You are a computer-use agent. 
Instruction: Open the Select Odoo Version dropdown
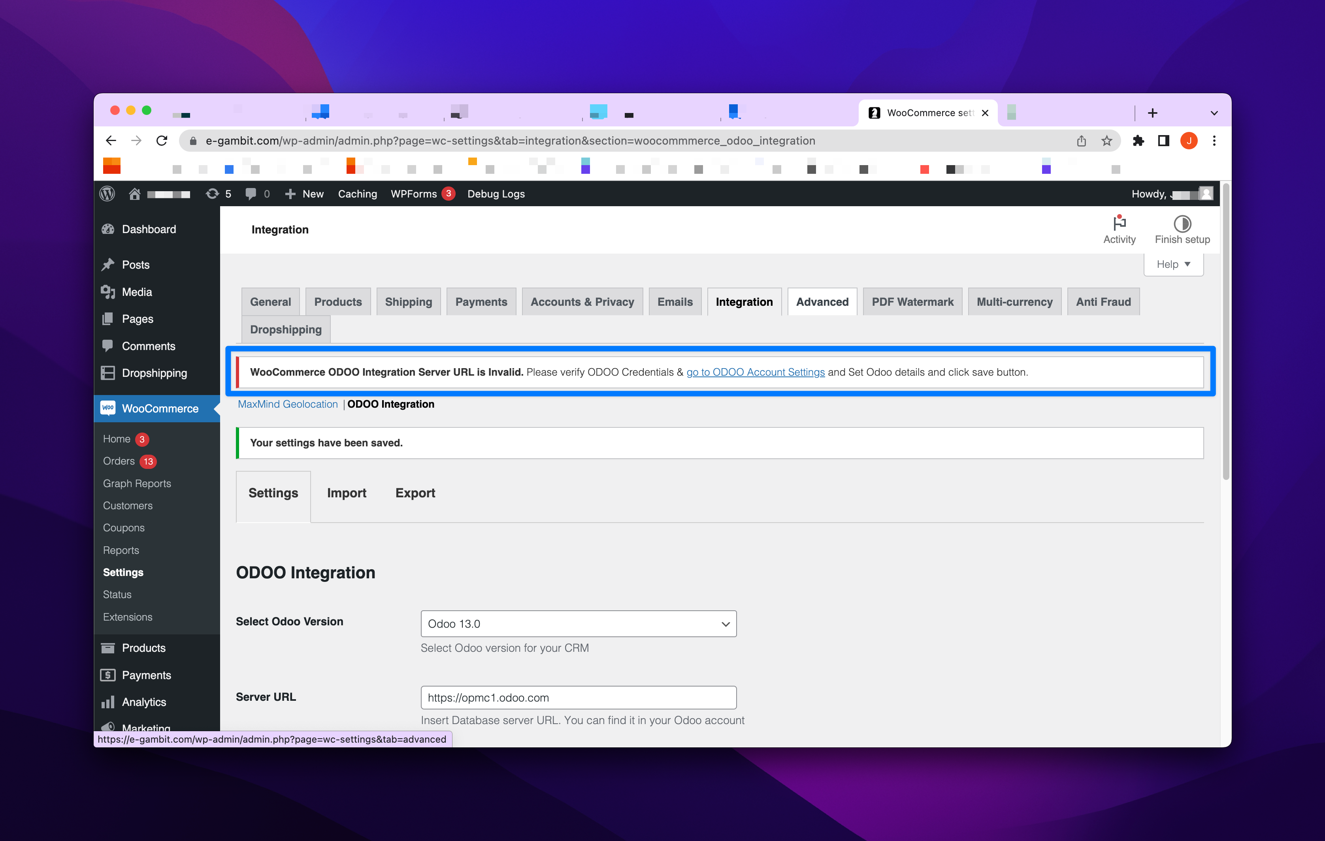coord(578,623)
